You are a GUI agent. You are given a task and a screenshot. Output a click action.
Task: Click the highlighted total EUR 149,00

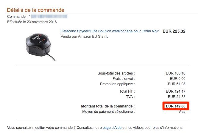coord(176,106)
